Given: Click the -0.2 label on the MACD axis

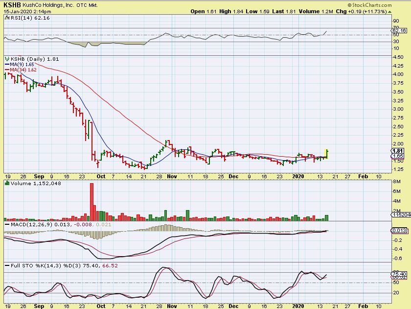Looking at the screenshot, I should pyautogui.click(x=397, y=240).
